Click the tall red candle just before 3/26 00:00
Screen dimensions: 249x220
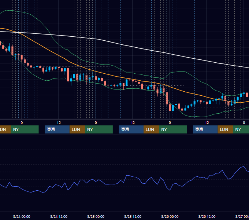point(167,98)
